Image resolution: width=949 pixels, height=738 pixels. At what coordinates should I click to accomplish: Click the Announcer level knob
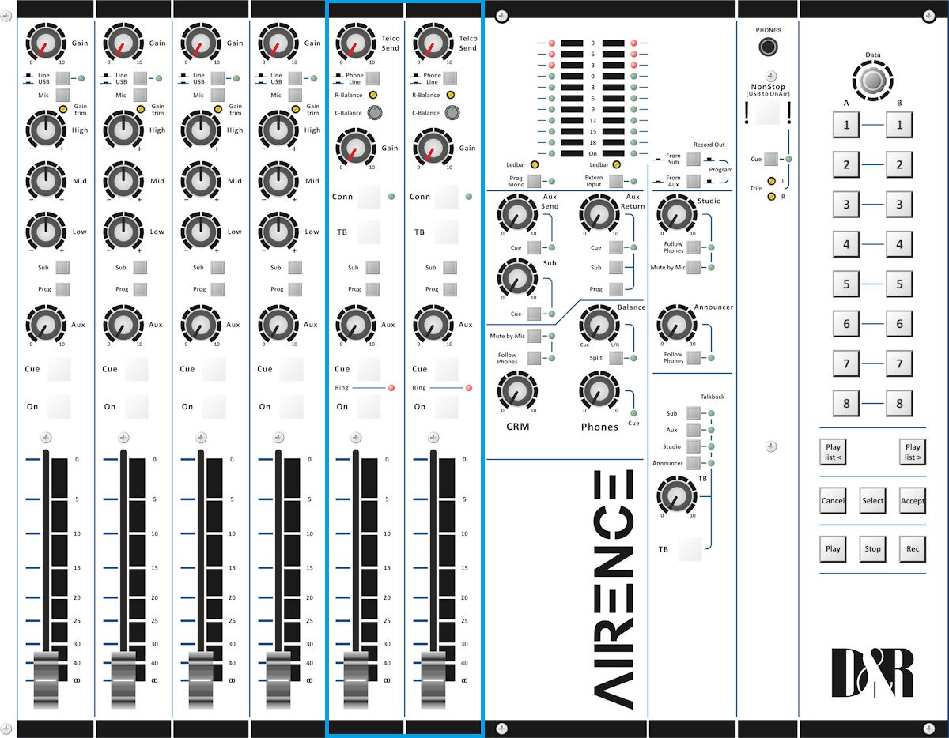pos(675,324)
